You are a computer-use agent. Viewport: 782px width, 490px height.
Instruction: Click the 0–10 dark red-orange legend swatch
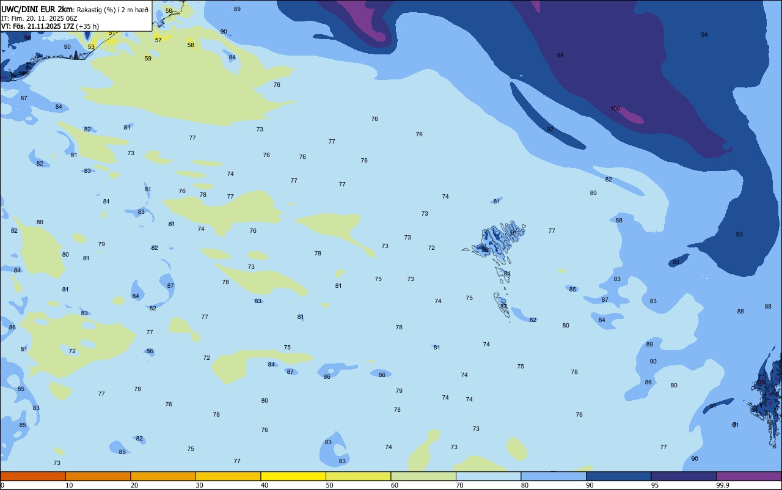(x=33, y=476)
